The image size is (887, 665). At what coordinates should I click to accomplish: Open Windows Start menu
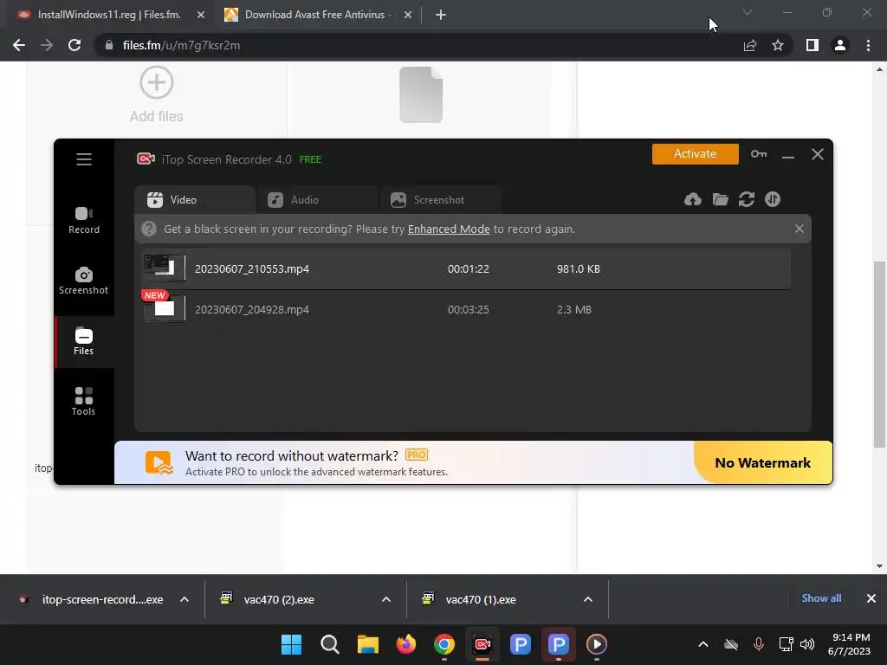coord(291,644)
